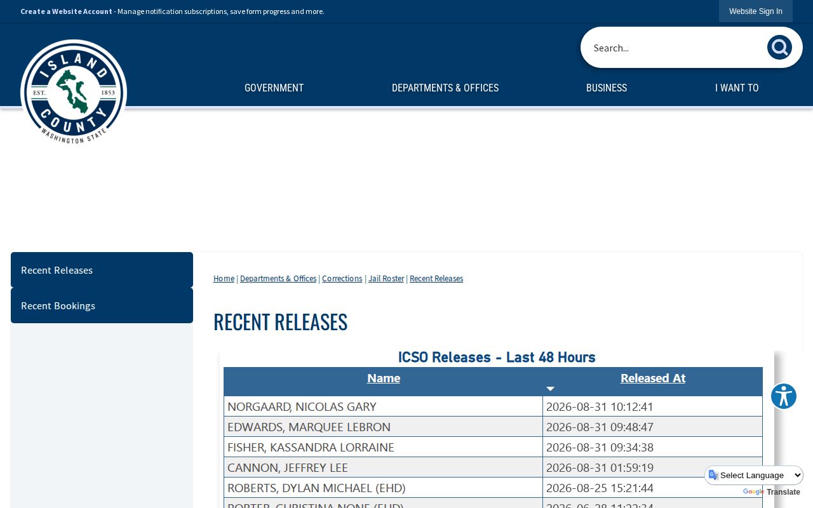Image resolution: width=813 pixels, height=508 pixels.
Task: Click release time 2026-08-31 10:12:41
Action: pos(600,406)
